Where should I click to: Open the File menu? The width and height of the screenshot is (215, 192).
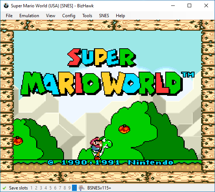(x=9, y=16)
